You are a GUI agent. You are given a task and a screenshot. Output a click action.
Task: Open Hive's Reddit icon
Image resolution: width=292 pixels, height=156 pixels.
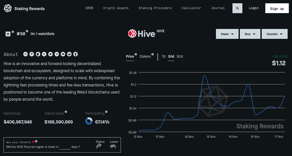[x=69, y=54]
